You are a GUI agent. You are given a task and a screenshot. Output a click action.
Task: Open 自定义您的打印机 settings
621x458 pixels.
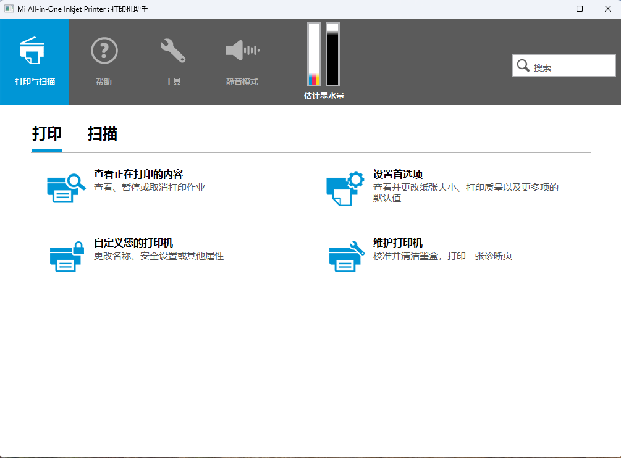click(x=134, y=243)
